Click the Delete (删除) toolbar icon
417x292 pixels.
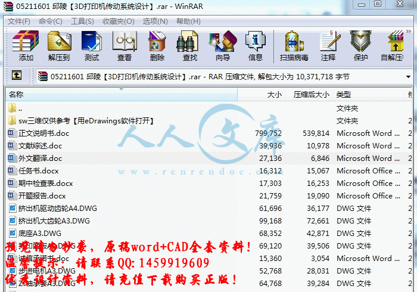[x=157, y=46]
